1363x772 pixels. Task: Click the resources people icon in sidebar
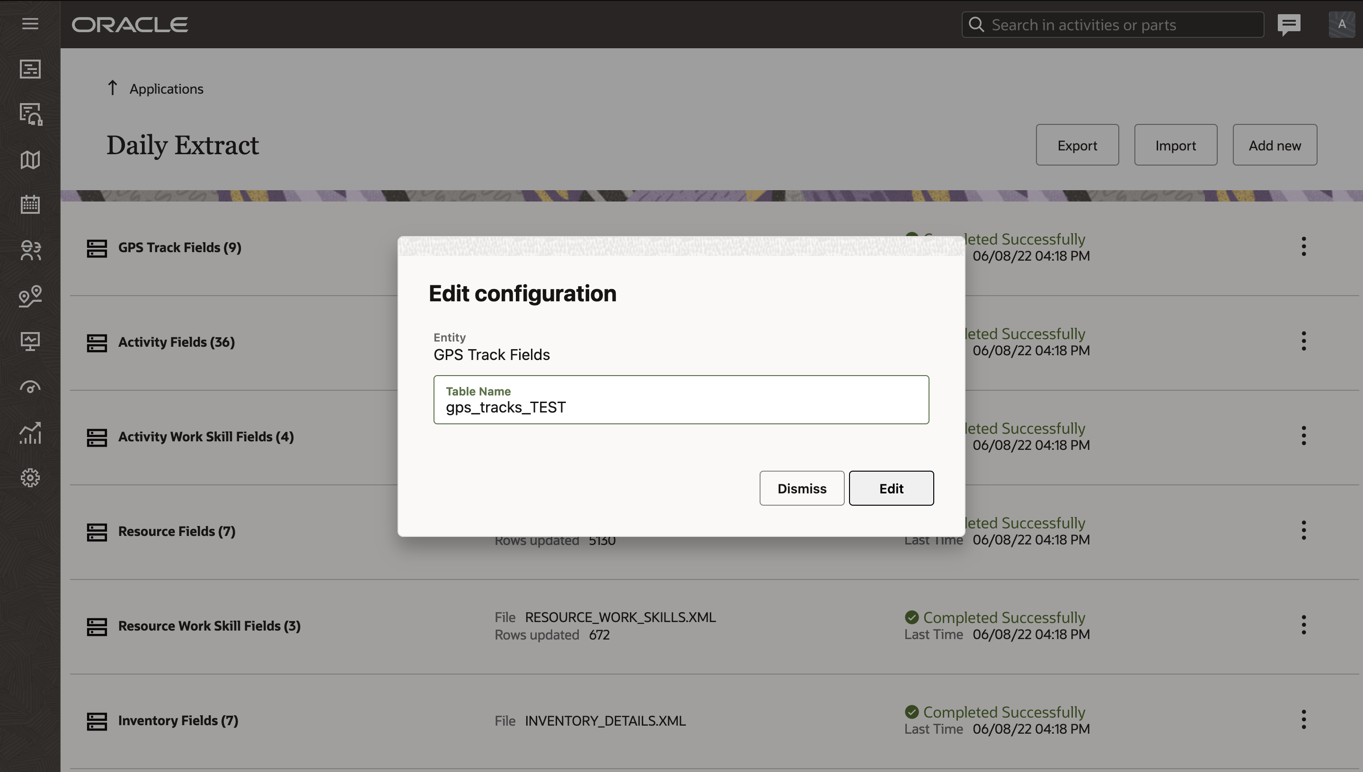pyautogui.click(x=30, y=250)
